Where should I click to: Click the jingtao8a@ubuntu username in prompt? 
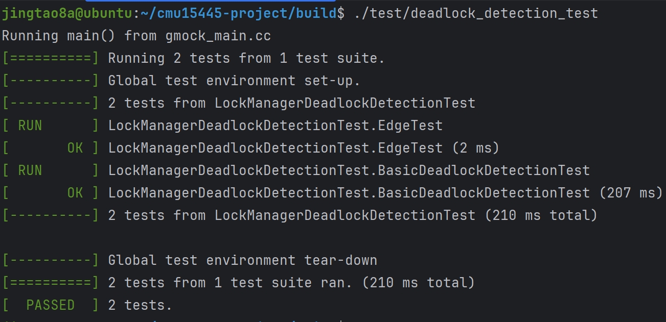[x=67, y=13]
